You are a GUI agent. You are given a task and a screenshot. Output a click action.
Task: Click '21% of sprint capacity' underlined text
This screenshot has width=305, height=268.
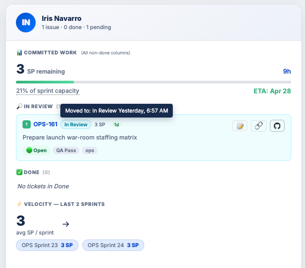click(48, 91)
